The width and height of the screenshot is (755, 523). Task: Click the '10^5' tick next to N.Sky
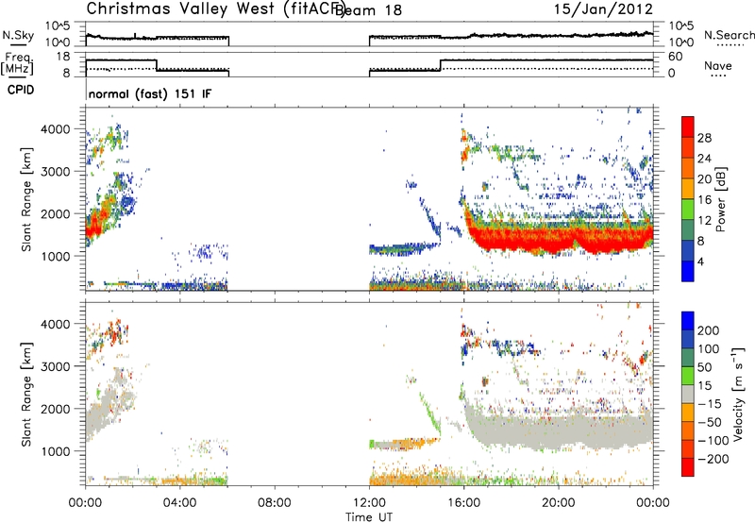pyautogui.click(x=59, y=26)
